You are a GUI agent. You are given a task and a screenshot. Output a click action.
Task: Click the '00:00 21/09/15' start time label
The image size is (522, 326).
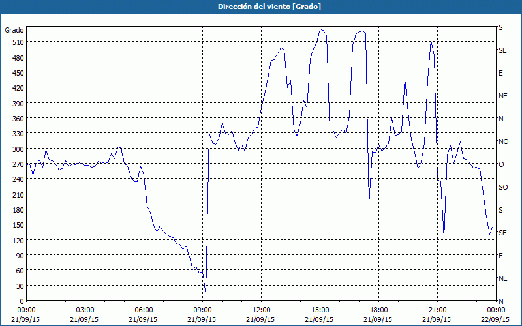tap(26, 315)
